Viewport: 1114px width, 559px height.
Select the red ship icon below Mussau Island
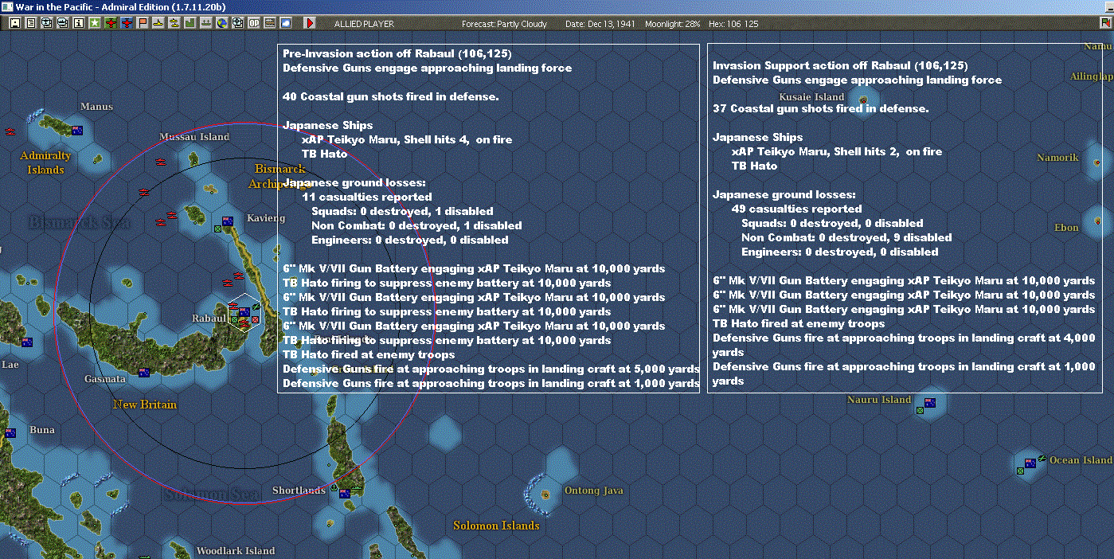(161, 161)
